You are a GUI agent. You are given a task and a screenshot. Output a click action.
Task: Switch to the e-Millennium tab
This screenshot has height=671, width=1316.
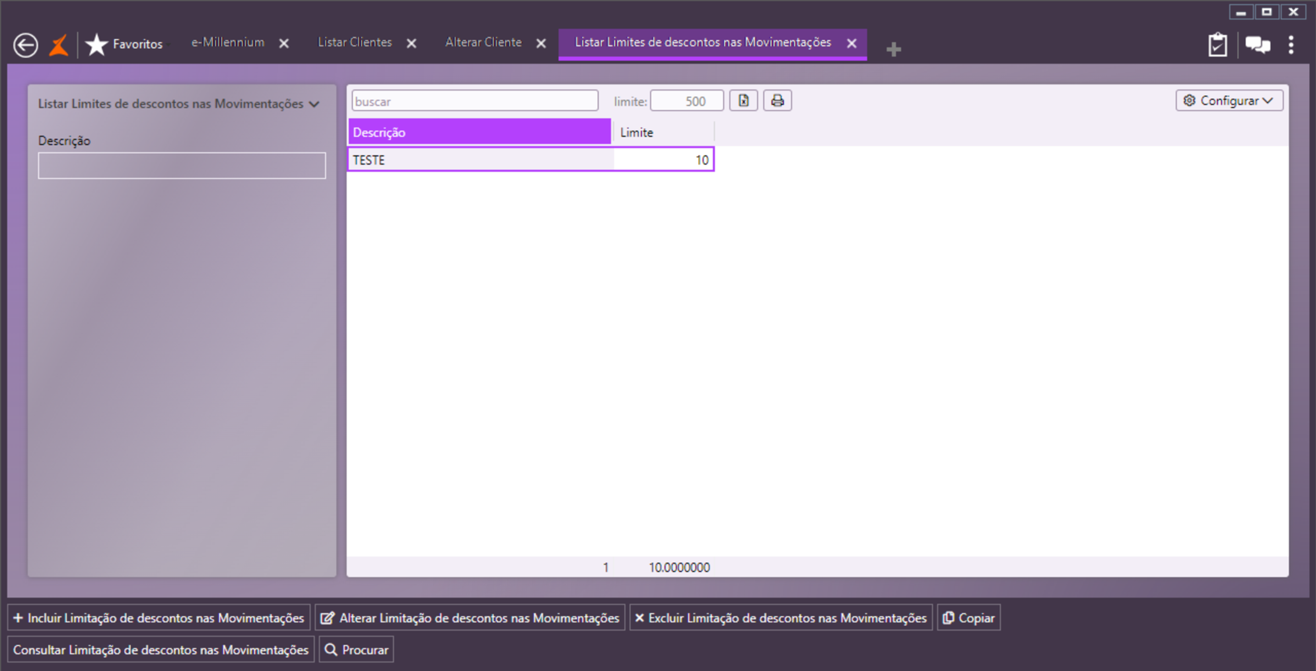click(228, 43)
